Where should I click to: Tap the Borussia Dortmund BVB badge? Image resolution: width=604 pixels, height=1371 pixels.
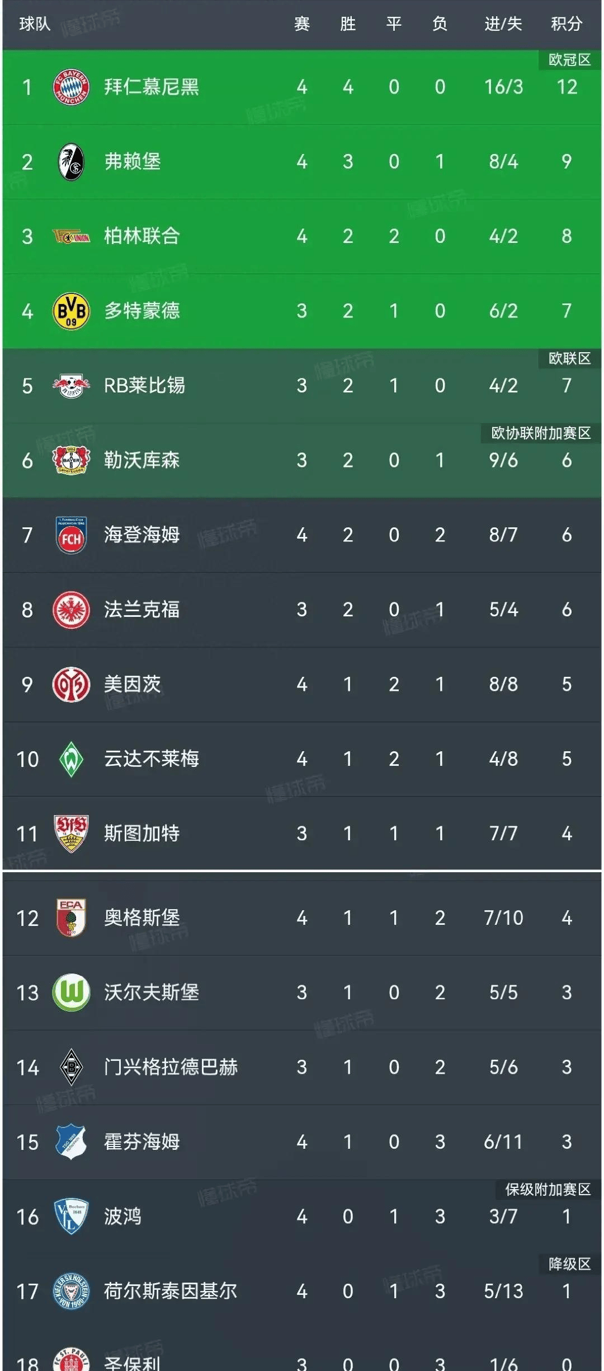point(71,311)
